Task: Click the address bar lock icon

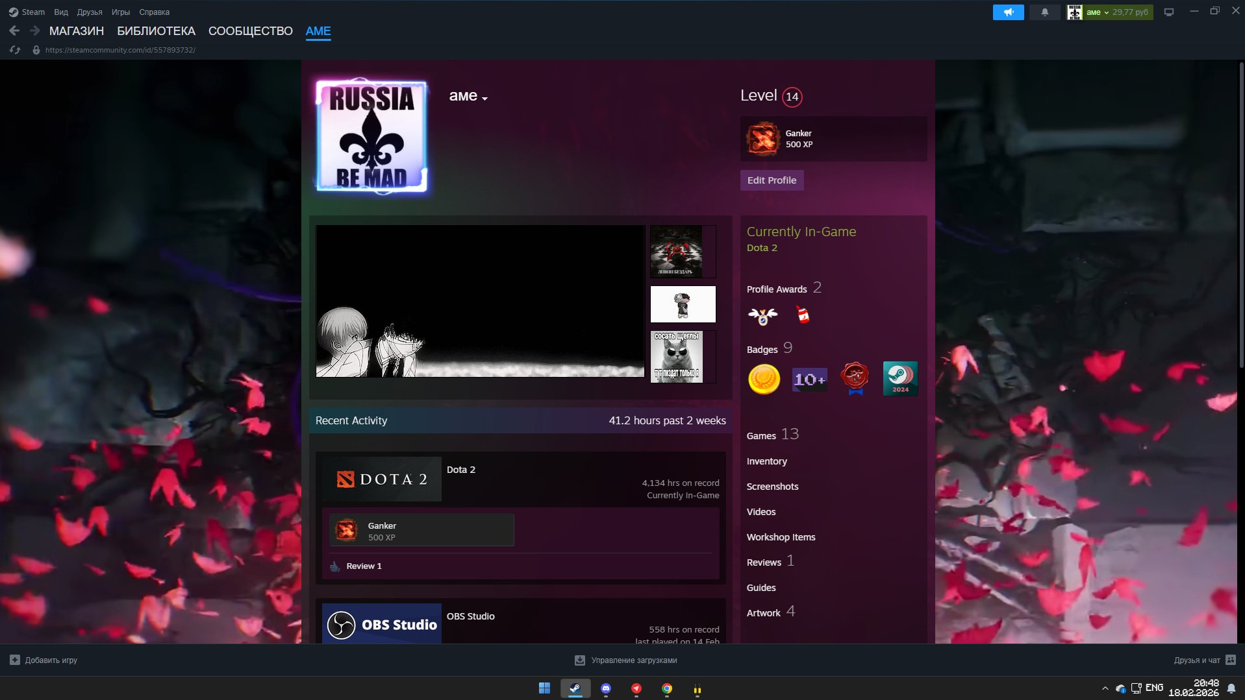Action: tap(36, 50)
